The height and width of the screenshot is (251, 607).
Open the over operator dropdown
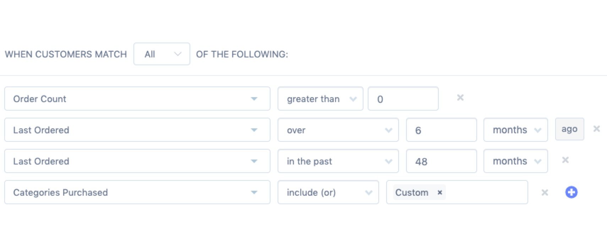coord(338,130)
